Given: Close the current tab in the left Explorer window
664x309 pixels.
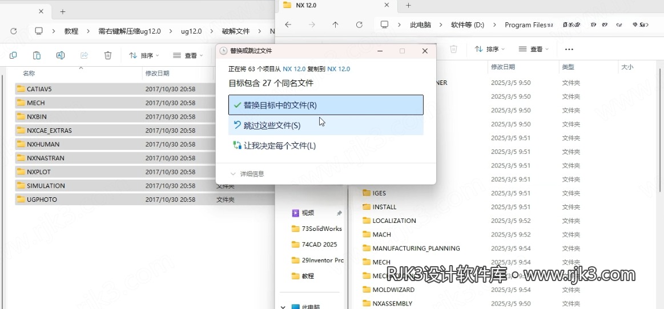Looking at the screenshot, I should click(x=41, y=11).
